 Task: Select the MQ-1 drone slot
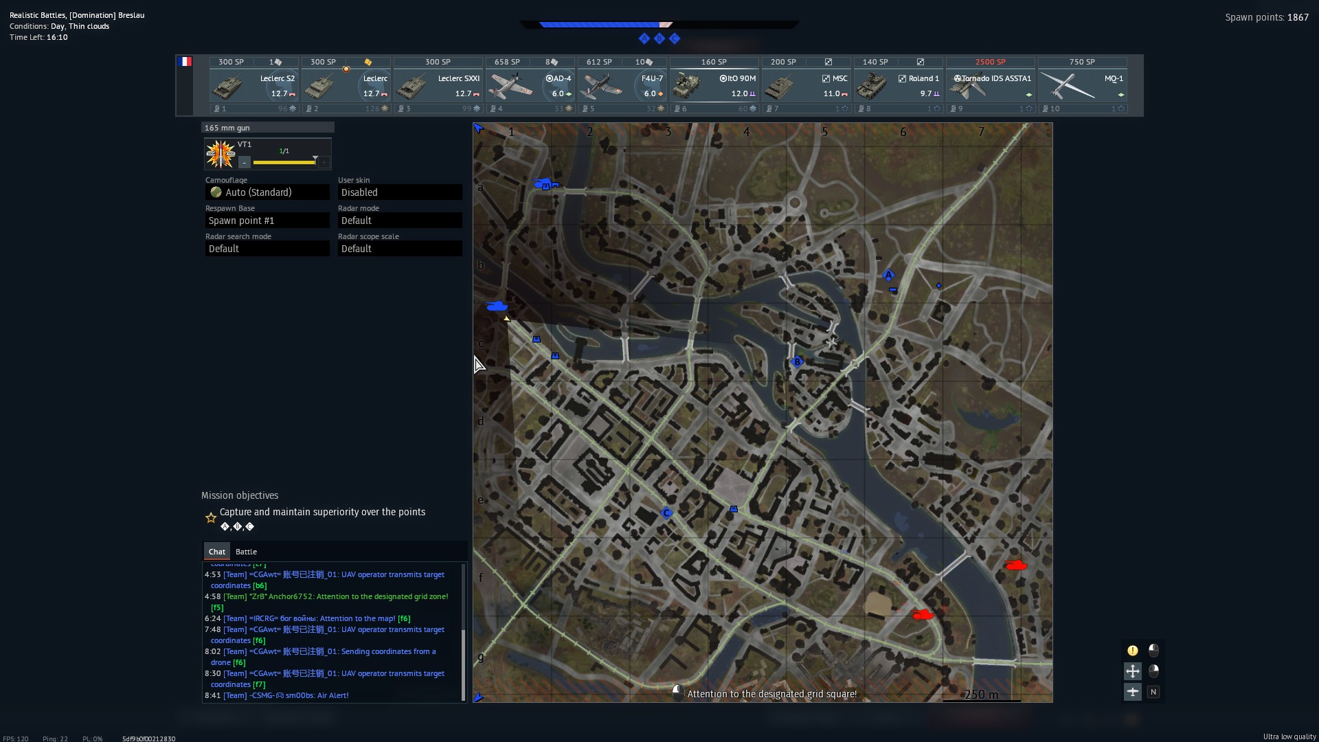(x=1082, y=86)
